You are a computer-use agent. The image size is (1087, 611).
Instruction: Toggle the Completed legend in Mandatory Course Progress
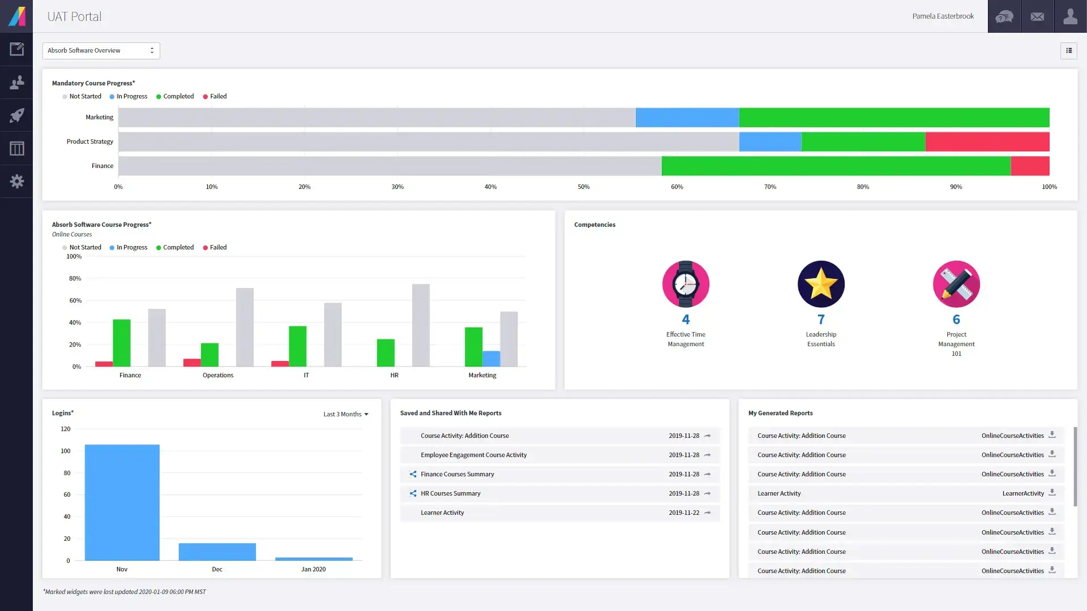176,96
